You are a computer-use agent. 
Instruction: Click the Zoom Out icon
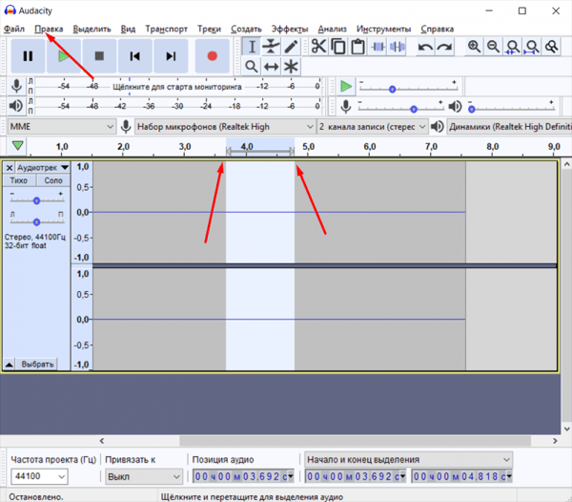(493, 47)
